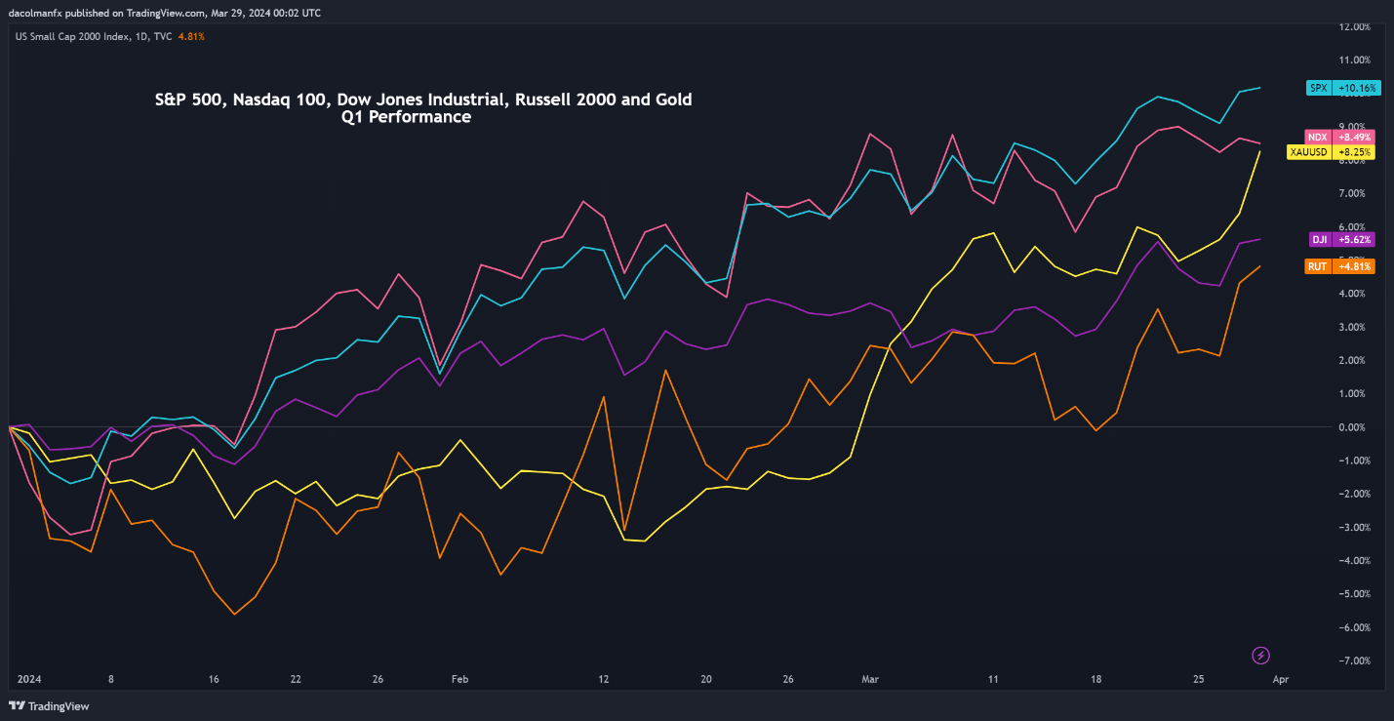This screenshot has width=1394, height=721.
Task: Select the RUT price label
Action: pyautogui.click(x=1339, y=265)
